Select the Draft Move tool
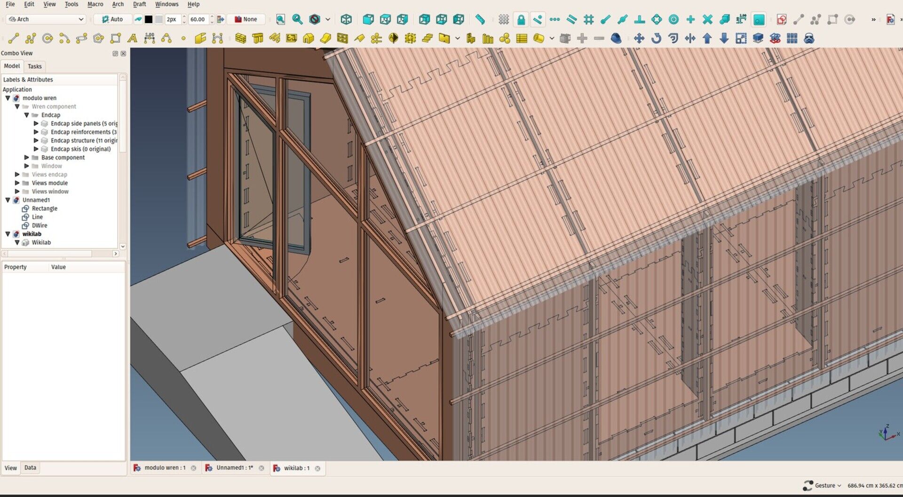The width and height of the screenshot is (903, 497). pos(639,39)
